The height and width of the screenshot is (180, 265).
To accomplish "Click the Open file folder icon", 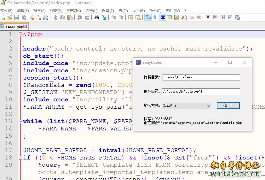I will tap(9, 17).
